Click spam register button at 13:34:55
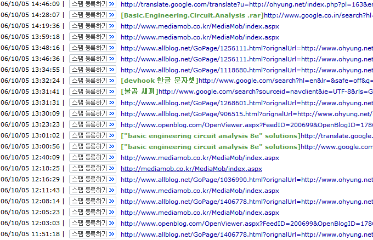373x240 pixels. (x=93, y=70)
